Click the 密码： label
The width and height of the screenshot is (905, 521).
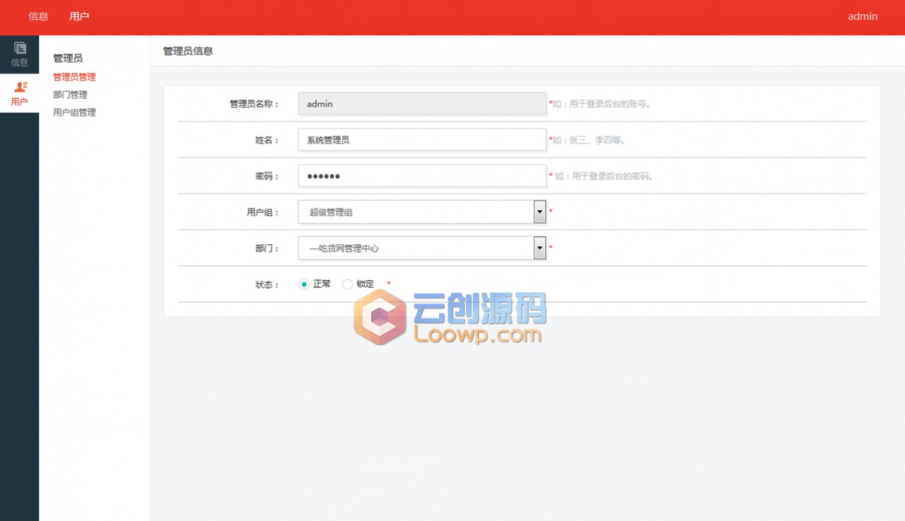[267, 176]
